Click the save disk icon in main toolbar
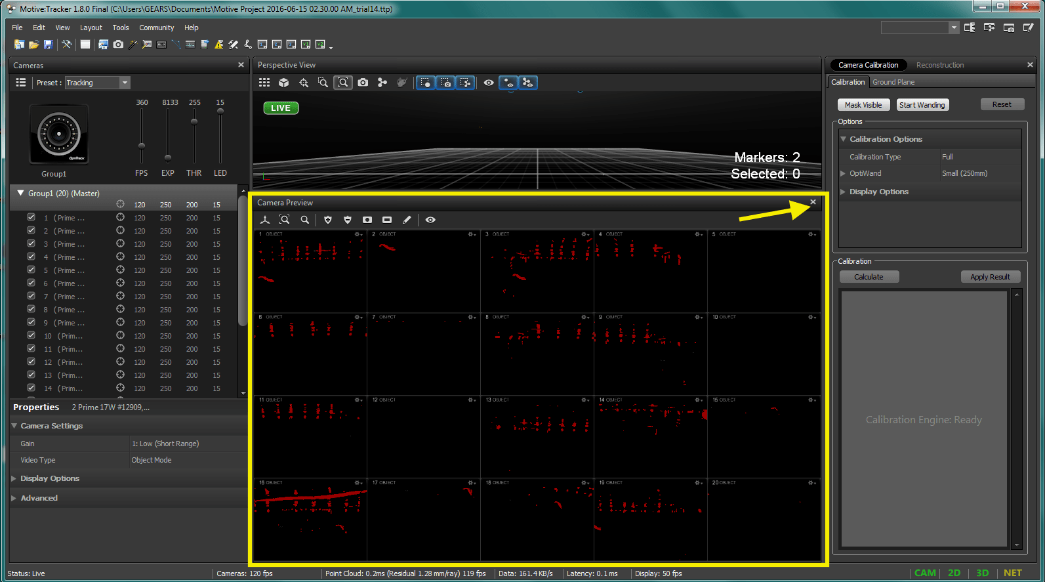 click(x=48, y=45)
